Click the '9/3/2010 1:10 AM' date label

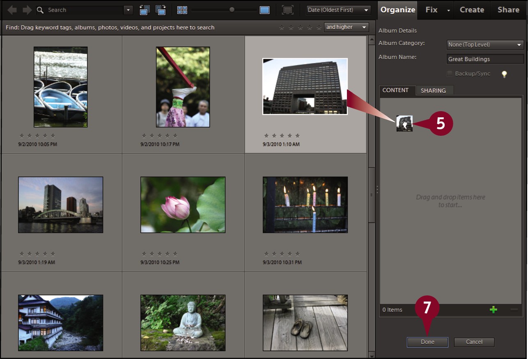point(281,144)
